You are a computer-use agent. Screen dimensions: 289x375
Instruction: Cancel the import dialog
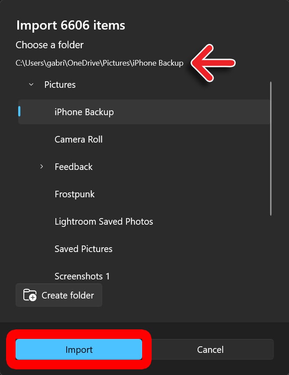coord(210,350)
